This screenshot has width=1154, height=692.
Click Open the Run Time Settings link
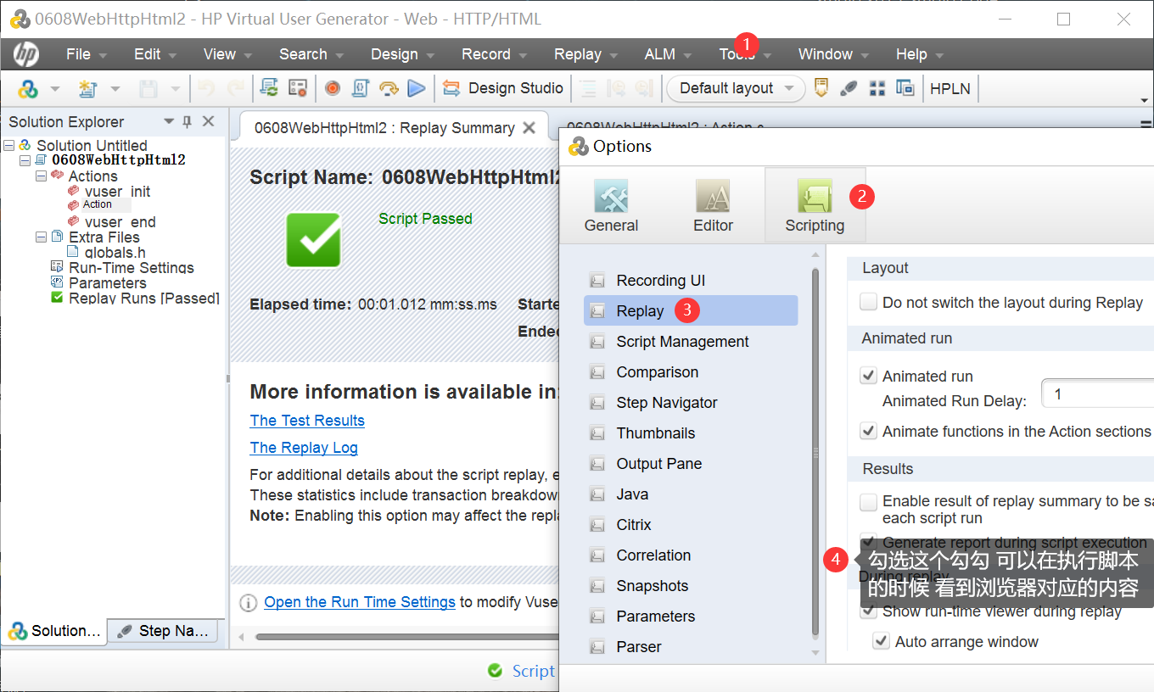tap(360, 602)
